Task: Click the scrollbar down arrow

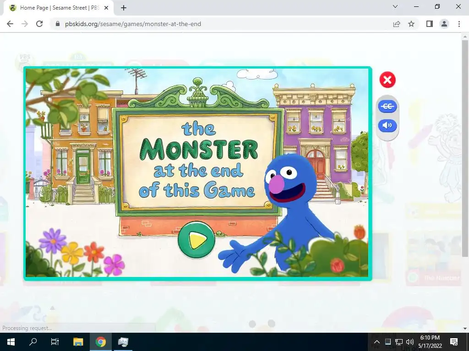Action: [x=464, y=328]
